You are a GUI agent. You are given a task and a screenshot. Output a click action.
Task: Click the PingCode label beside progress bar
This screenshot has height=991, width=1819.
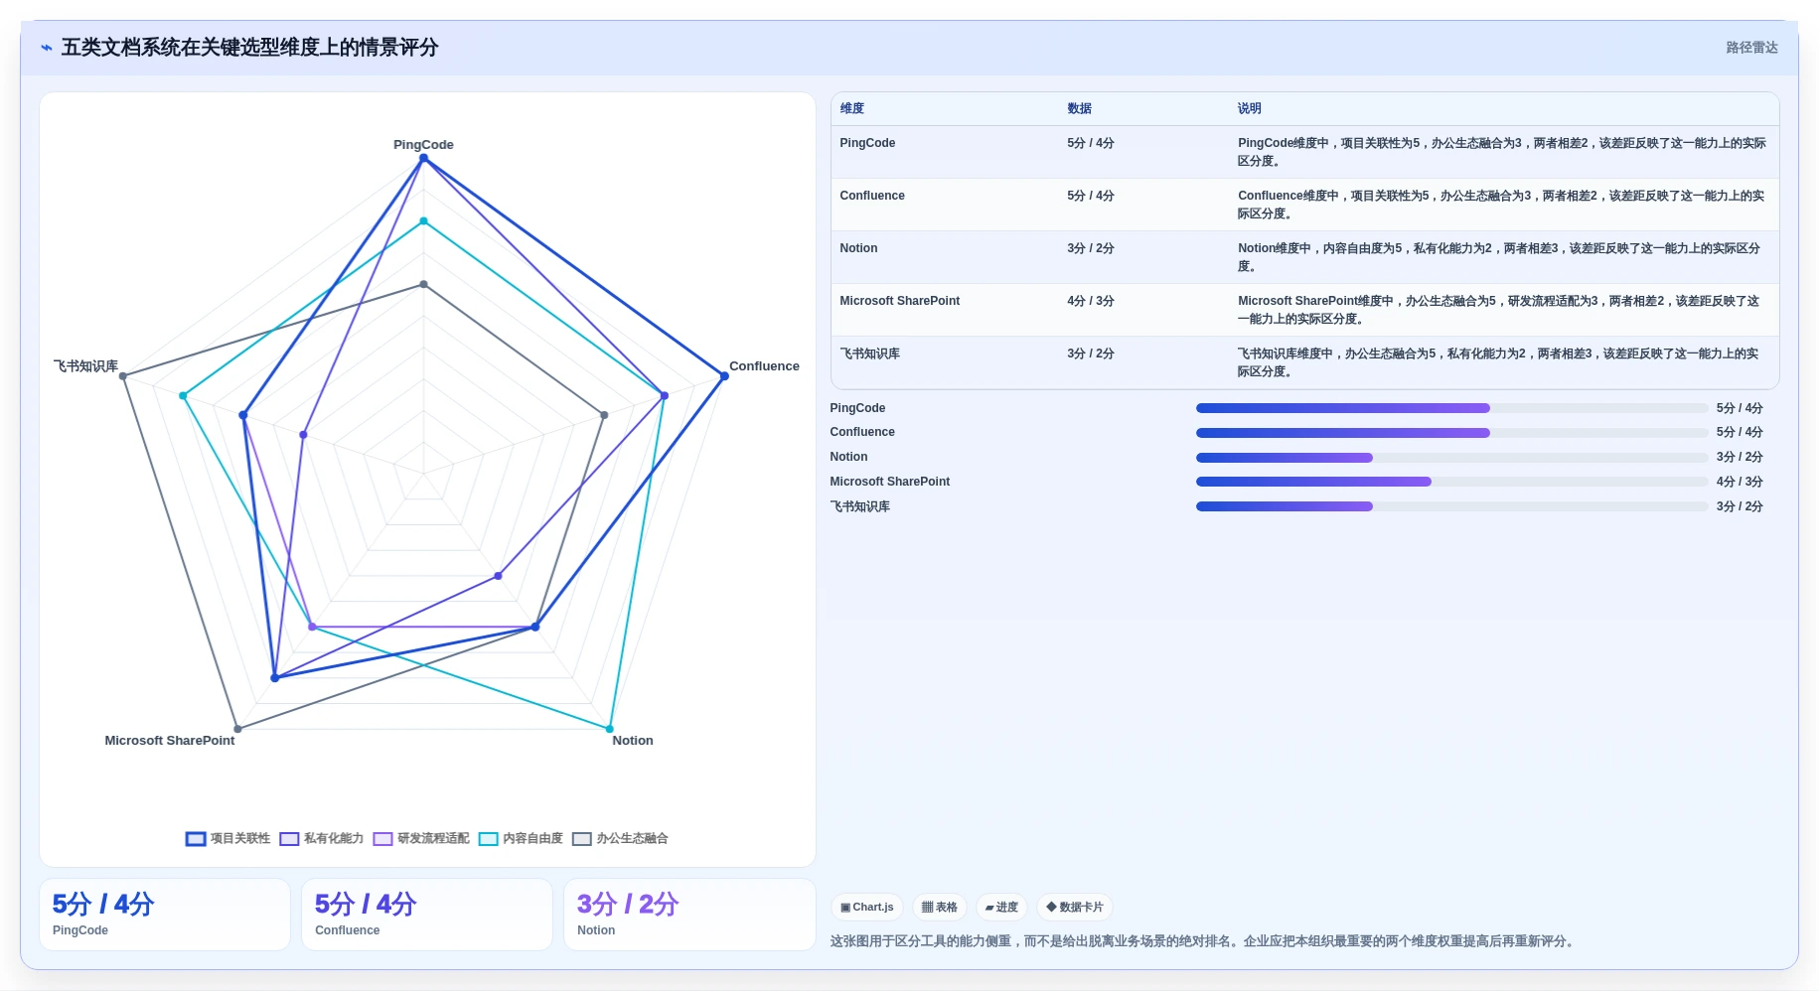[x=857, y=408]
